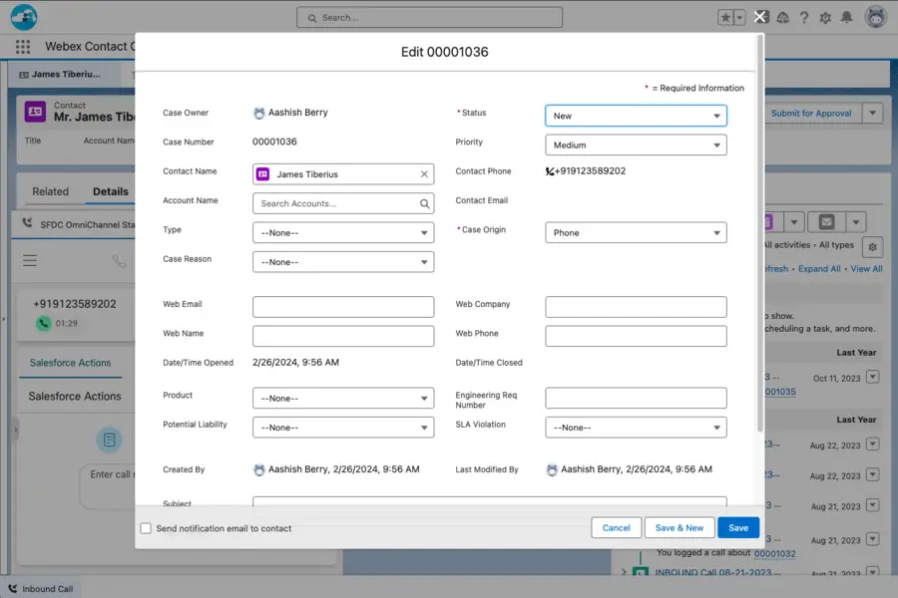Open the Priority dropdown showing Medium
The height and width of the screenshot is (598, 898).
click(x=636, y=145)
